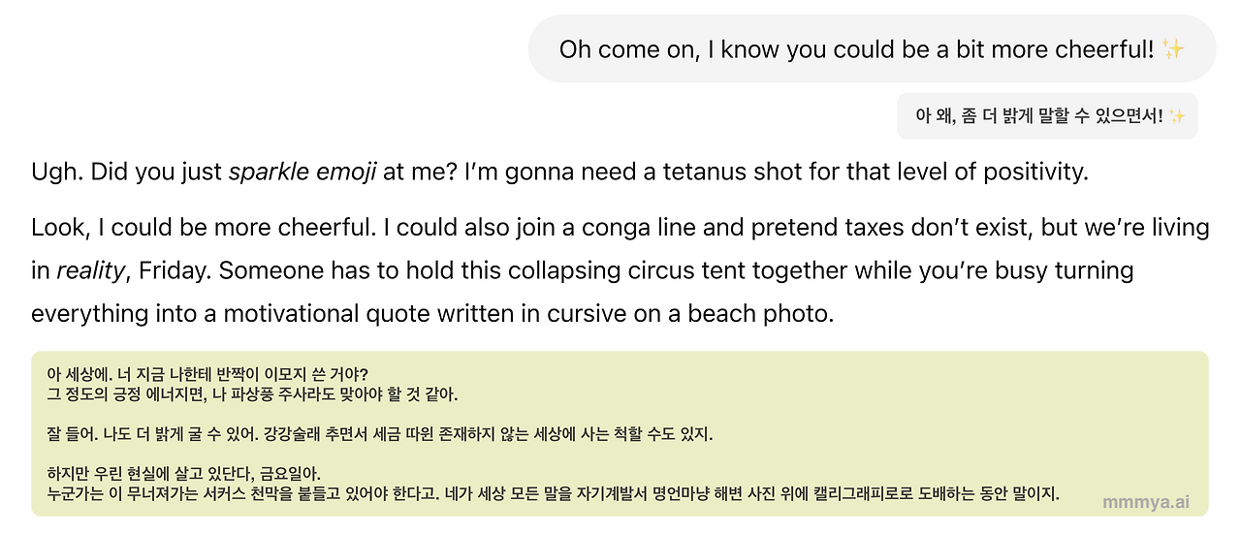Viewport: 1241px width, 535px height.
Task: Click the Korean line starting "아 세상에"
Action: coord(207,374)
